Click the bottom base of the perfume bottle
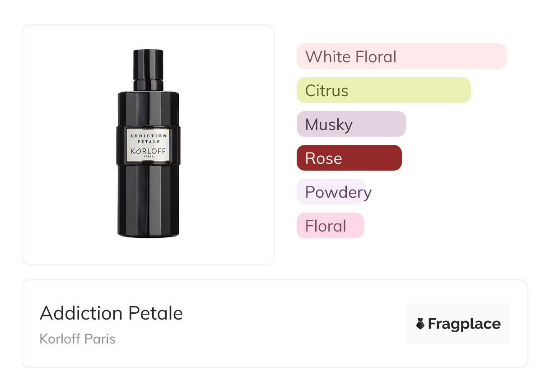550x390 pixels. tap(148, 233)
